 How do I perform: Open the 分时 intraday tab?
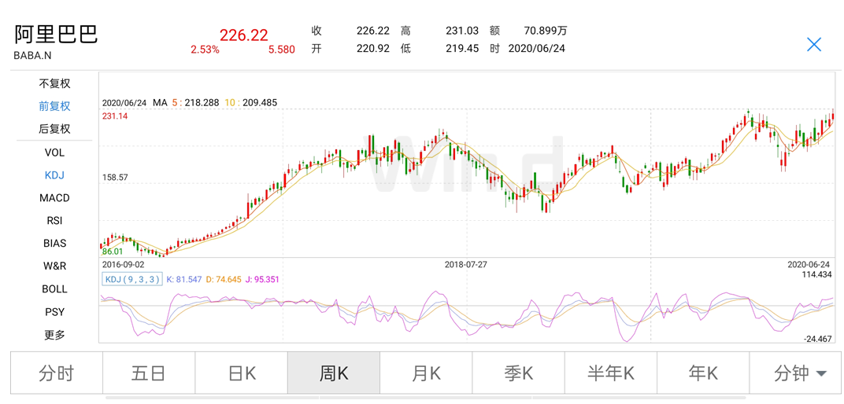[x=56, y=373]
